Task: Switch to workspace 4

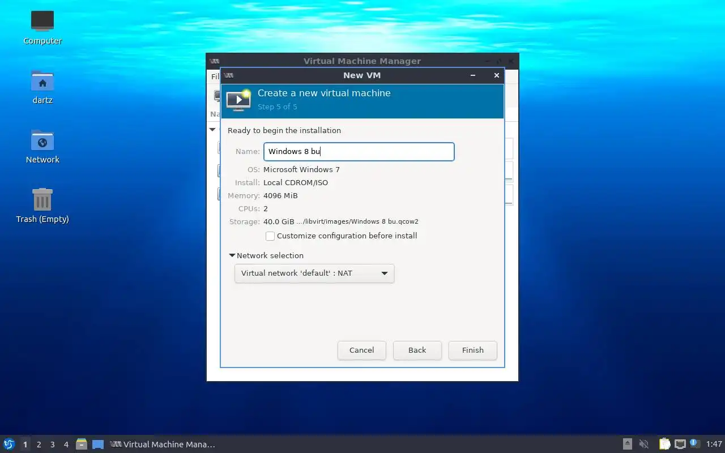Action: (x=66, y=445)
